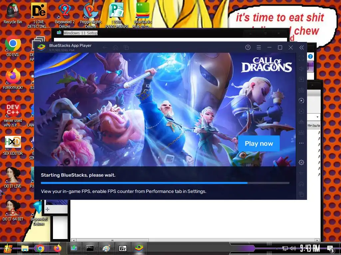Viewport: 341px width, 255px height.
Task: Select the 'DO IT 64 BIT' desktop shortcut
Action: [13, 211]
